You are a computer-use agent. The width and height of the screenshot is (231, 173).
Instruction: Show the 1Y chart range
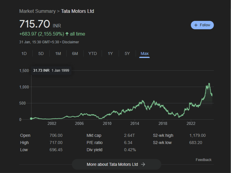tap(110, 53)
